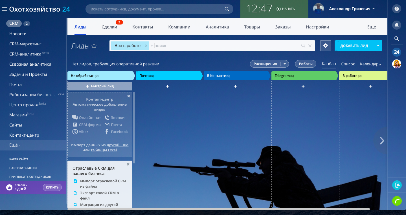This screenshot has width=406, height=215.
Task: Open the help question mark icon
Action: [397, 9]
